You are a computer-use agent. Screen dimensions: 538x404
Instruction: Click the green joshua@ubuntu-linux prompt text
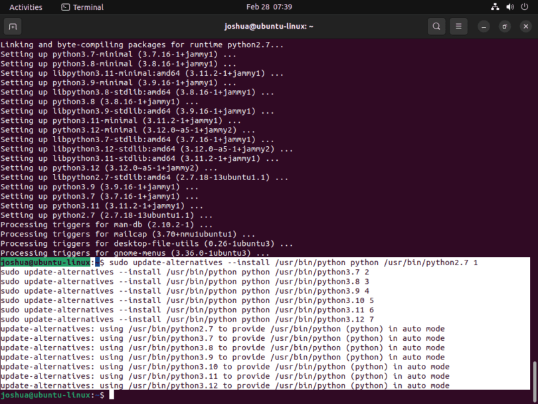[45, 262]
